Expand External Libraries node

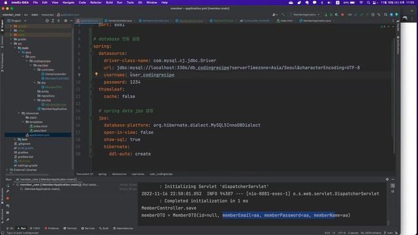(7, 170)
